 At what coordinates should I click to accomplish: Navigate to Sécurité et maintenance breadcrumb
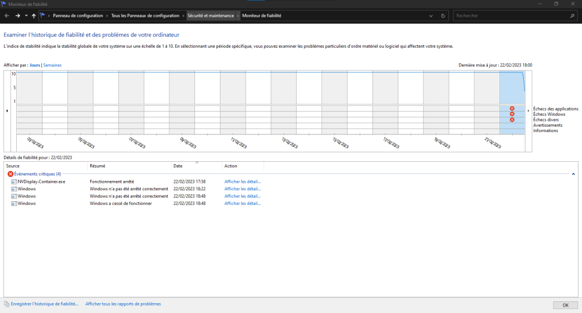210,16
